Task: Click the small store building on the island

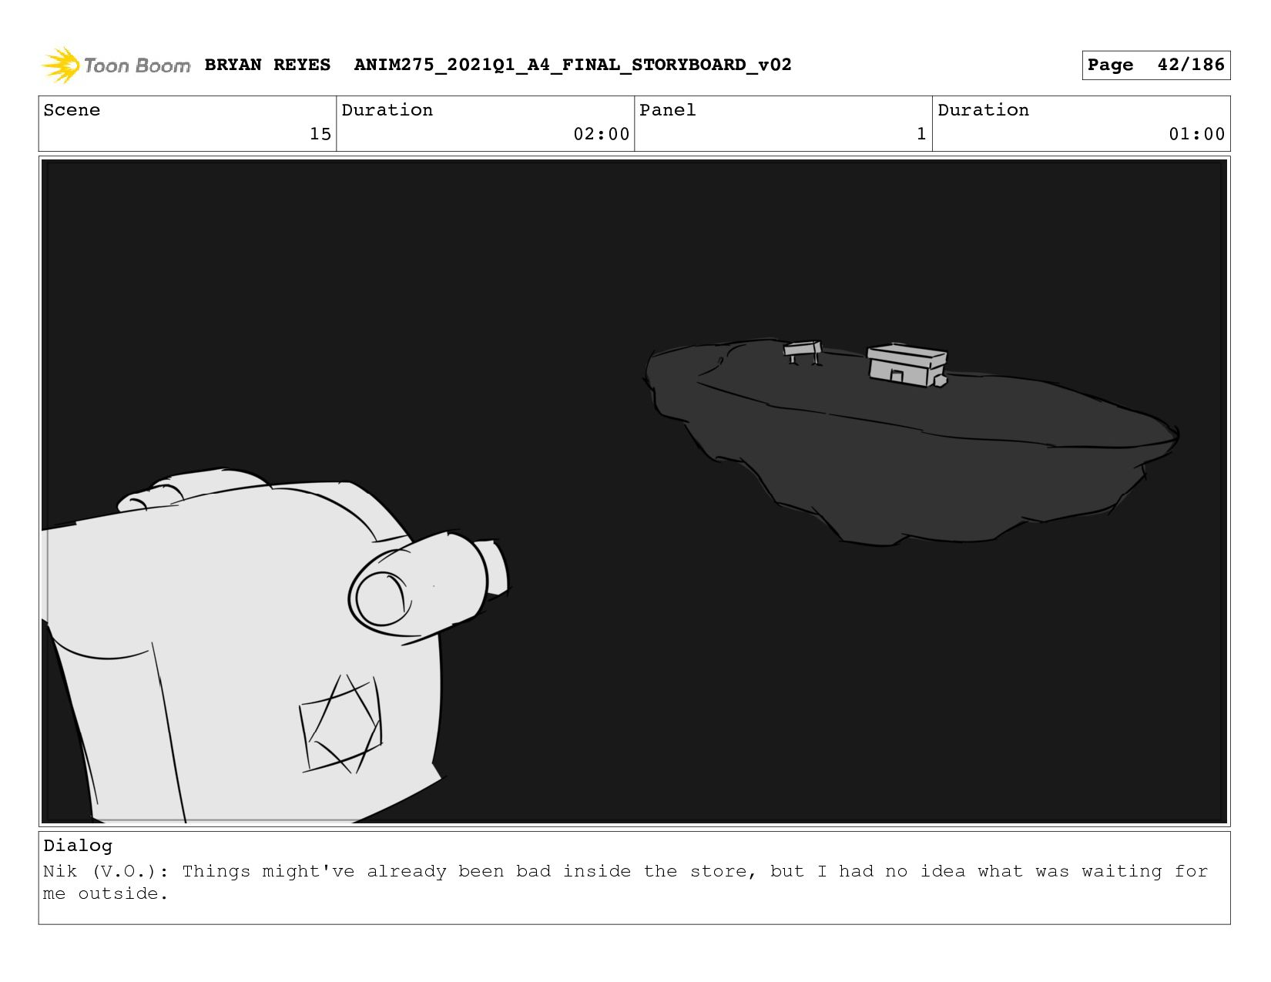Action: click(907, 365)
